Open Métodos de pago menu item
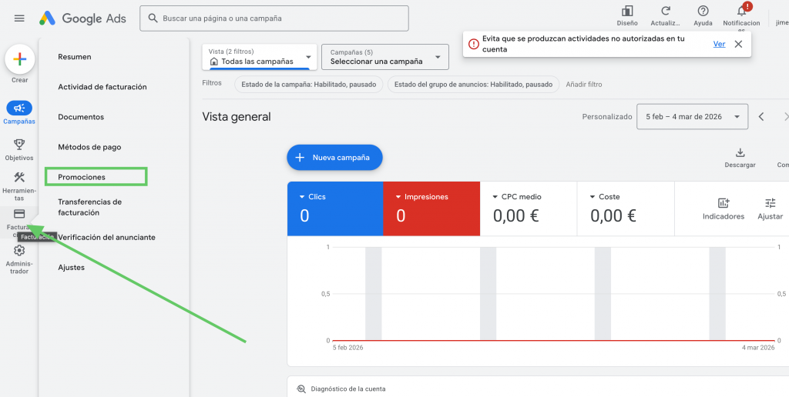 89,147
